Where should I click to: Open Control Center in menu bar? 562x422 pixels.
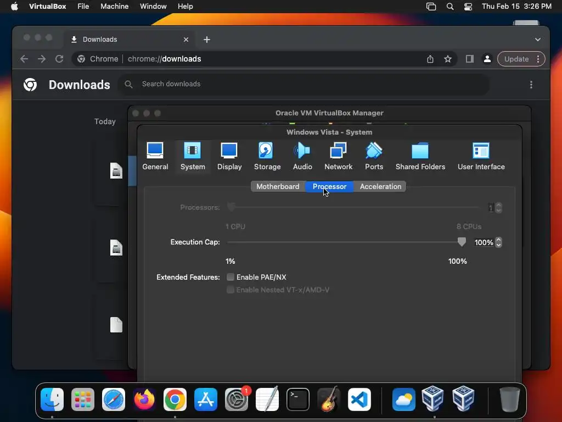468,7
